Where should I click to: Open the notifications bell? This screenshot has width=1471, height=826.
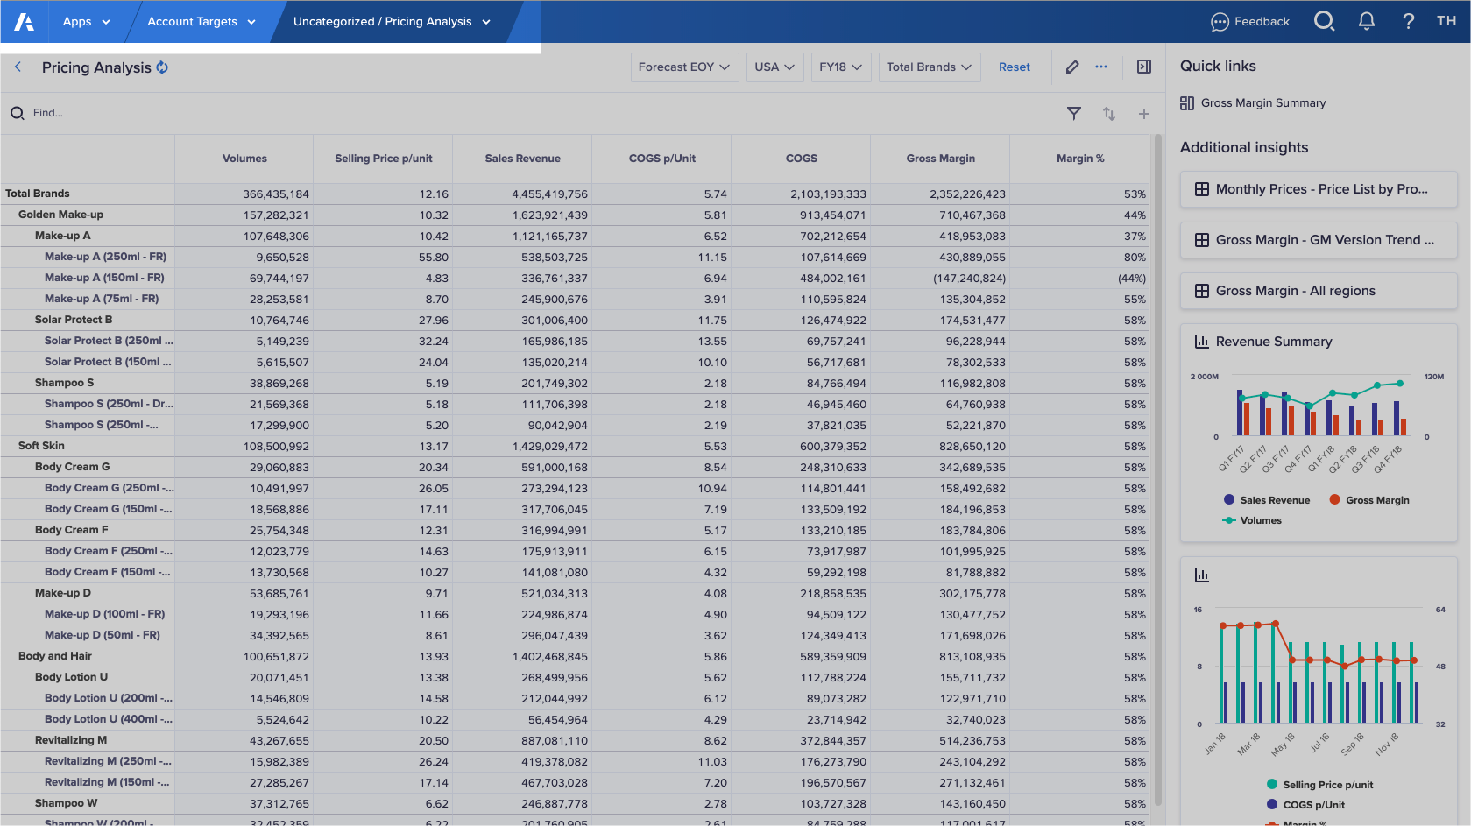coord(1366,21)
